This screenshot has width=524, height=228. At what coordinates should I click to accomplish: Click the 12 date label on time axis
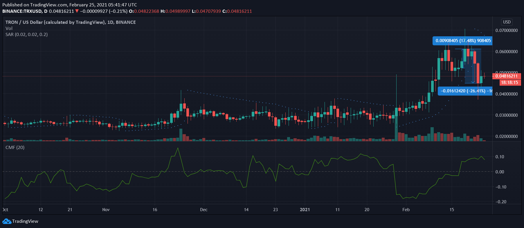[41, 210]
